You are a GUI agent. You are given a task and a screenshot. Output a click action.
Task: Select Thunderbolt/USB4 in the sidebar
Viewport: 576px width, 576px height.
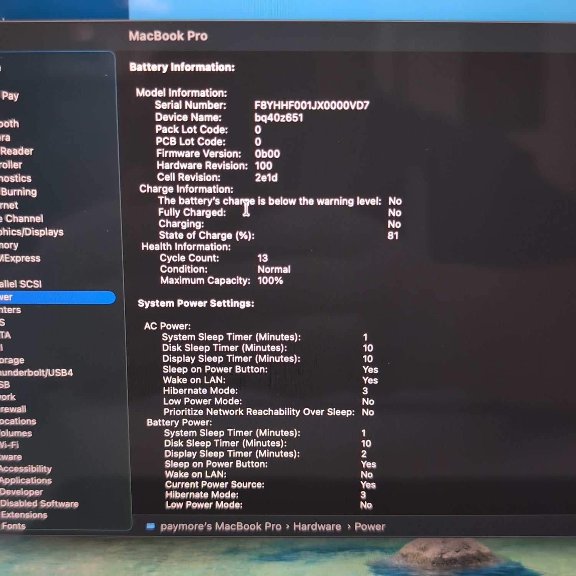tap(36, 372)
